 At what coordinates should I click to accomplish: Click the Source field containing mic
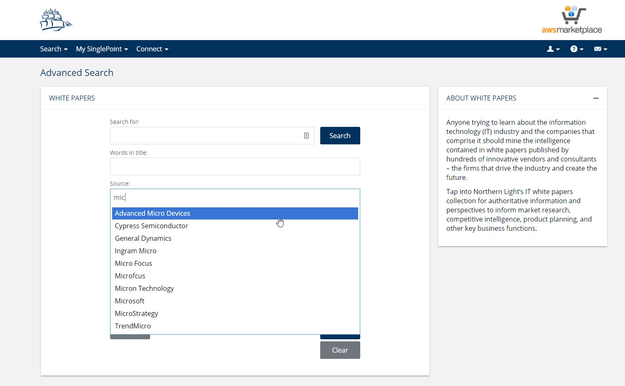[x=235, y=197]
